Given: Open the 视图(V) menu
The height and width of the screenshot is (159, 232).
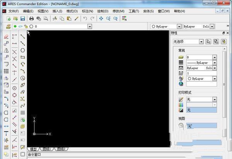Looking at the screenshot, I should pyautogui.click(x=43, y=11).
